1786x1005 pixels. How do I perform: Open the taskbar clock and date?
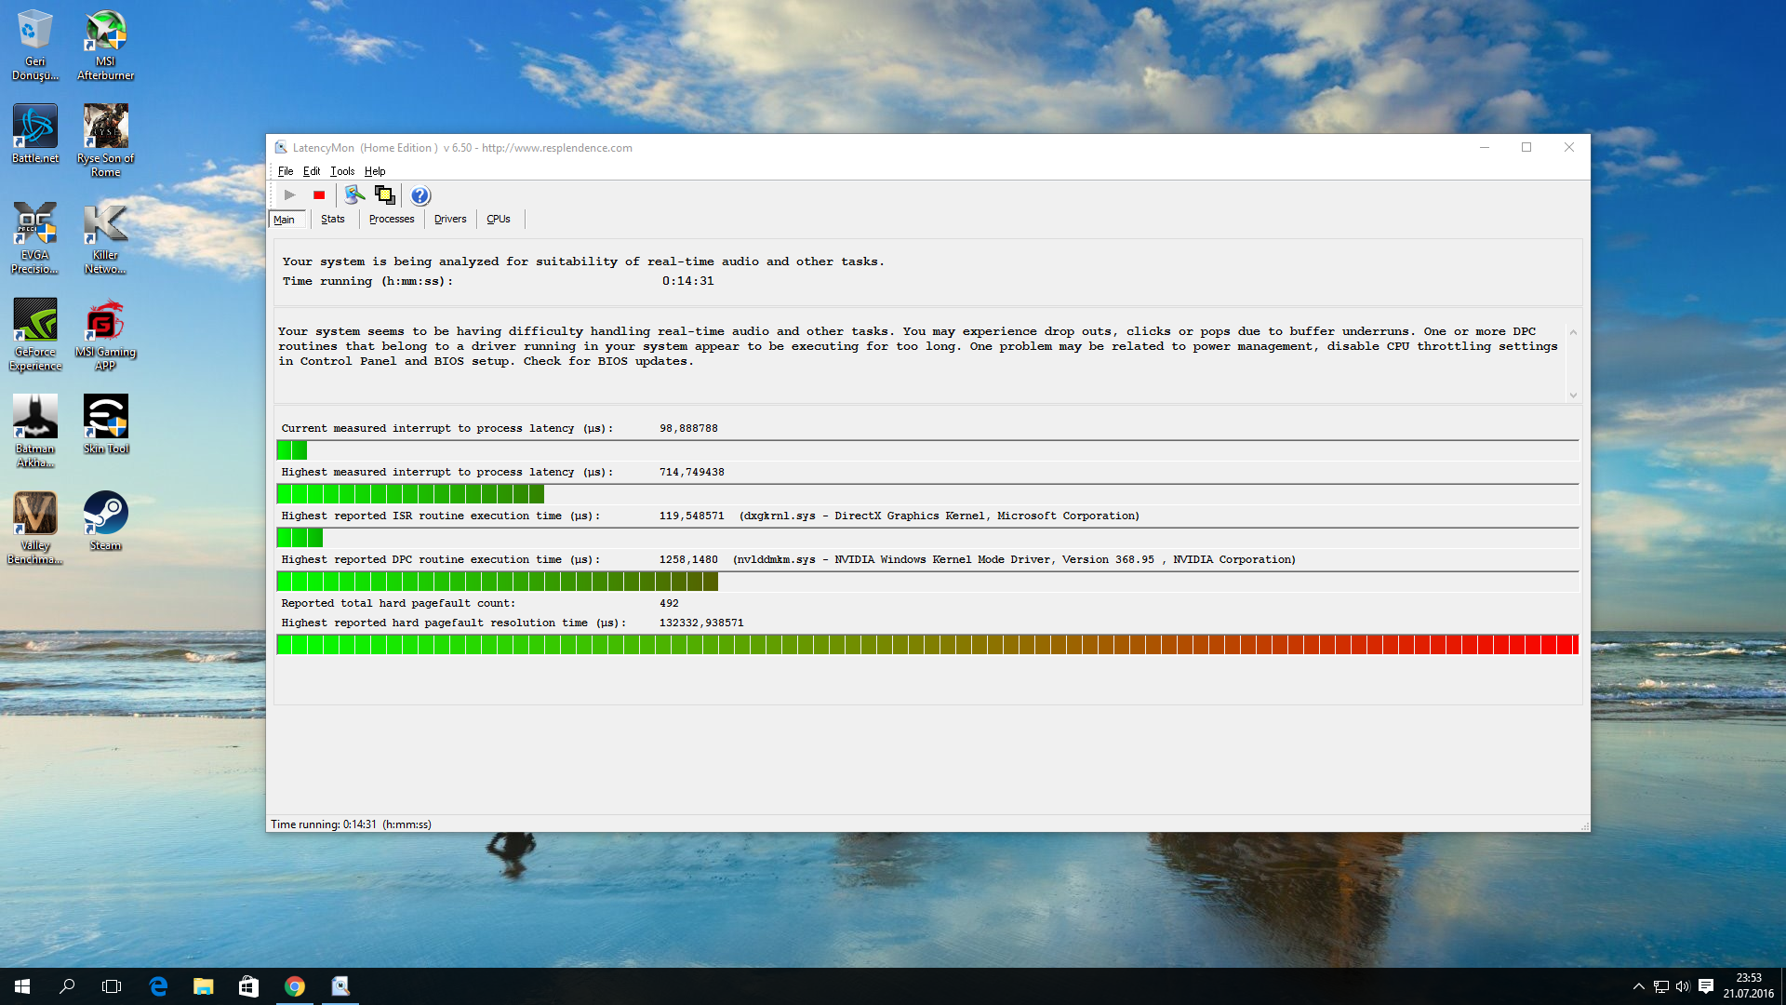1749,986
